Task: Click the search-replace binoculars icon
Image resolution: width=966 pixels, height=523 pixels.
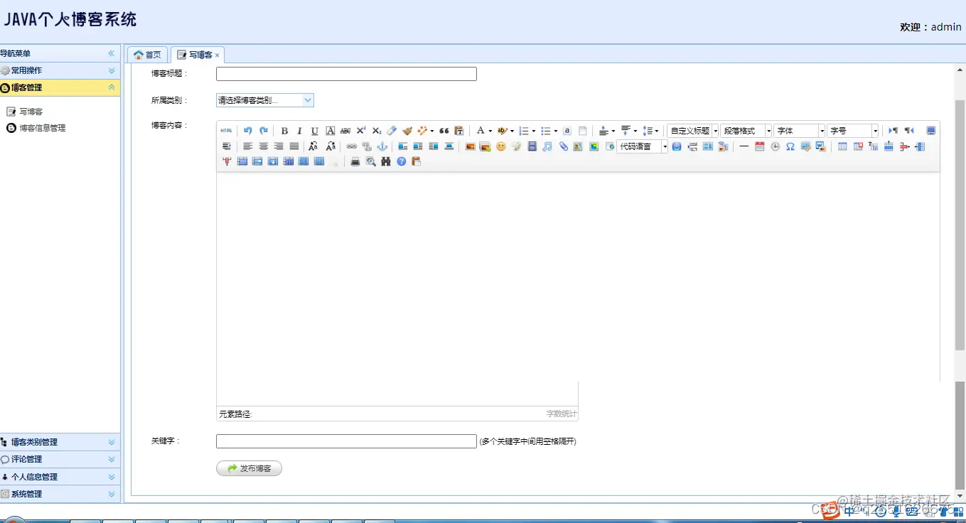Action: [386, 162]
